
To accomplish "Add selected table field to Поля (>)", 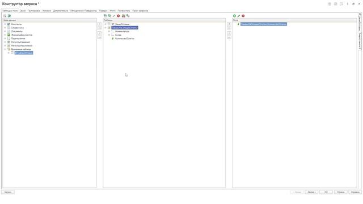I will pyautogui.click(x=229, y=24).
